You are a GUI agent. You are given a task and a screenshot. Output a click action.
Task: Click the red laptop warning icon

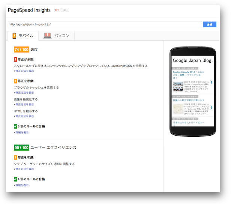47,35
